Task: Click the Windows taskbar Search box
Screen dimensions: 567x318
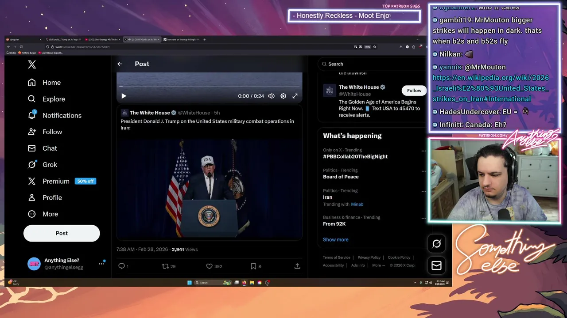Action: 213,283
